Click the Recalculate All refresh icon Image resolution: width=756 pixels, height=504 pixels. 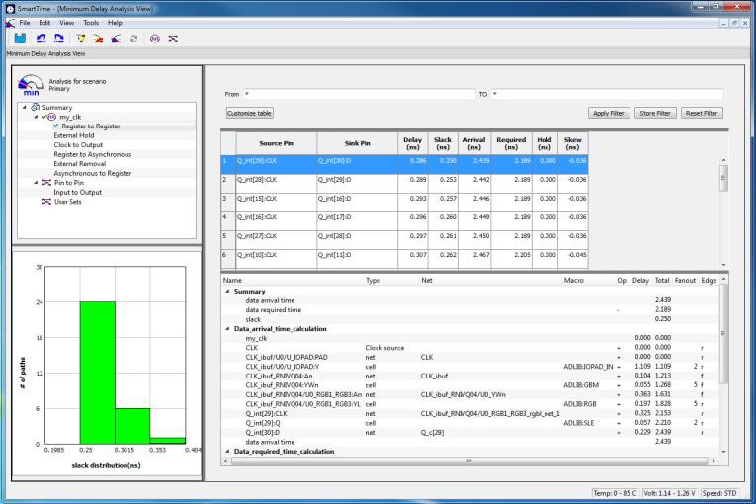[133, 39]
